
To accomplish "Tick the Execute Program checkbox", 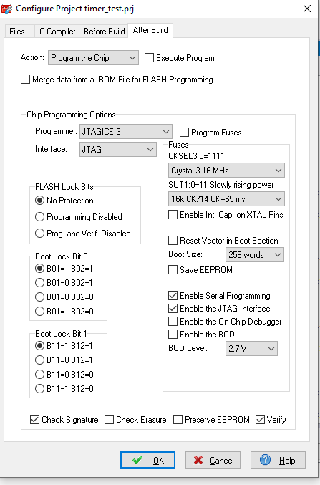I will (150, 58).
